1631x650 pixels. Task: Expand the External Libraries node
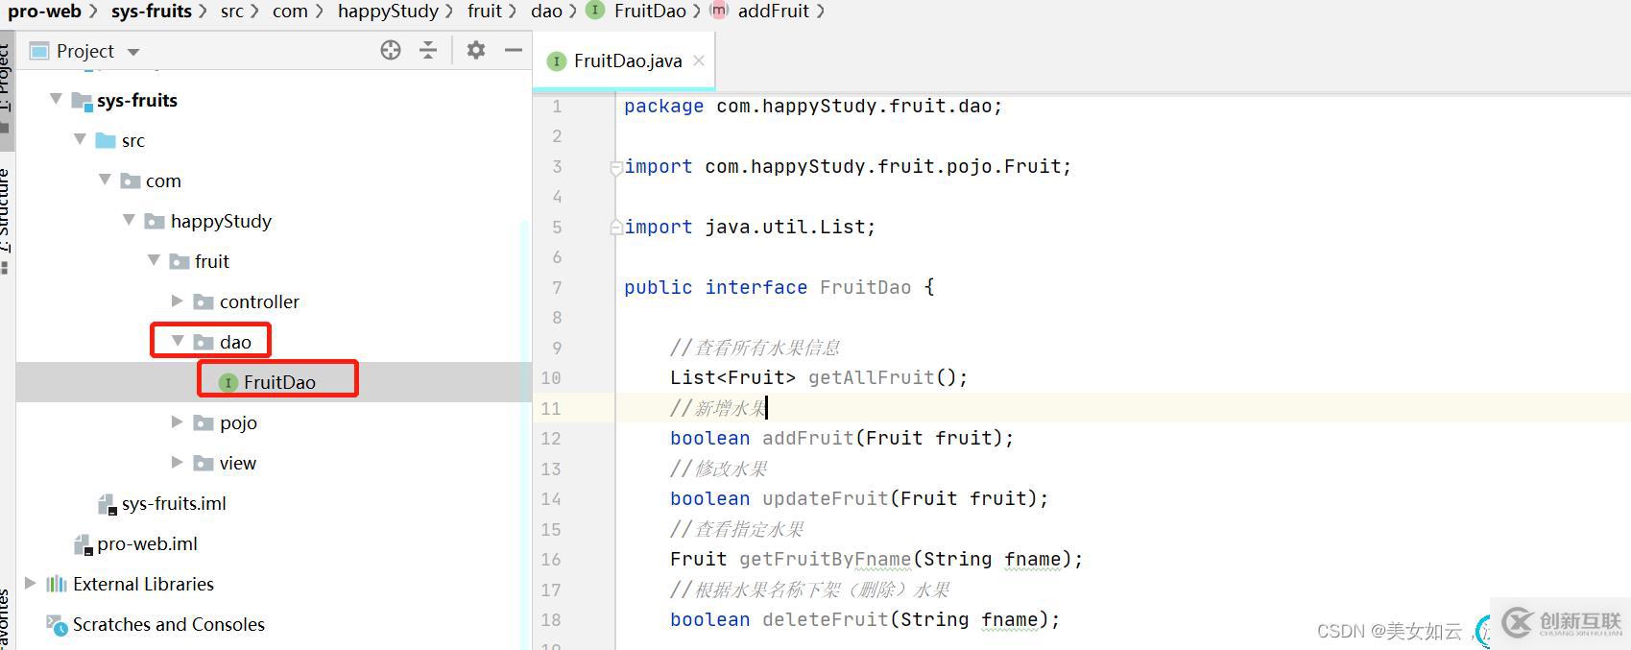pos(31,584)
